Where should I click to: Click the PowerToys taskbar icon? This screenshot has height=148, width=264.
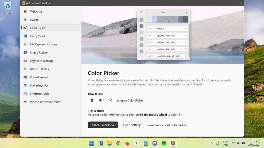(173, 143)
